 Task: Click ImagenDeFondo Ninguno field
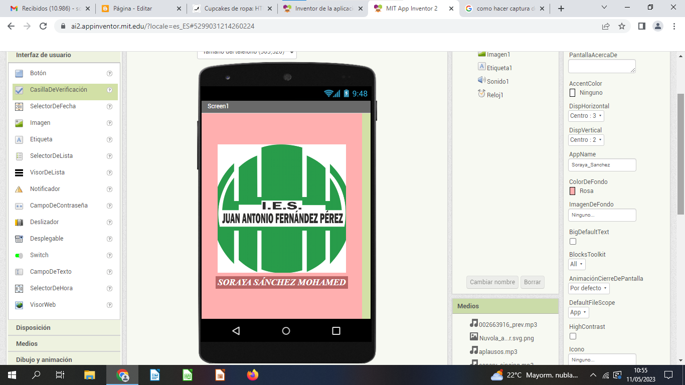(x=602, y=215)
